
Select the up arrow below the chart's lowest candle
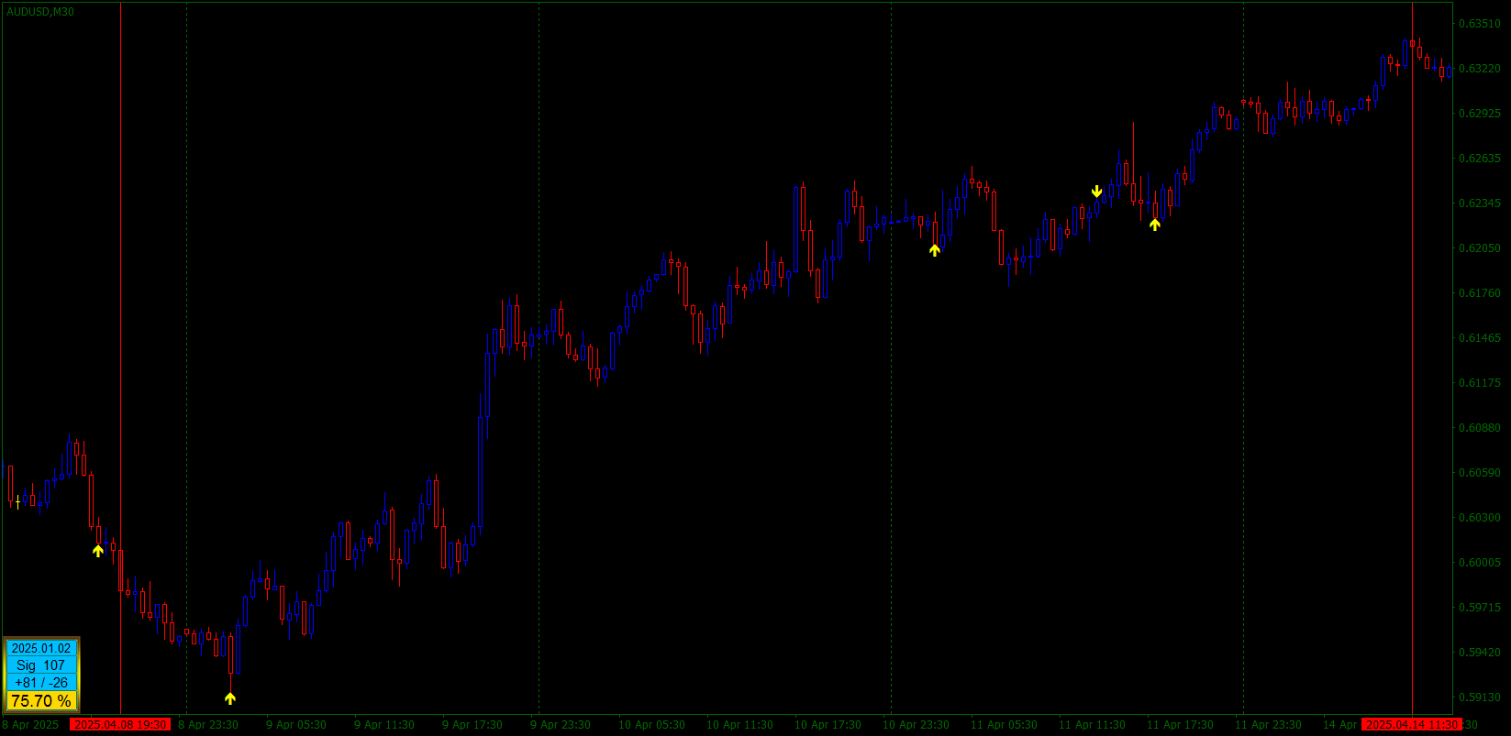[x=230, y=698]
